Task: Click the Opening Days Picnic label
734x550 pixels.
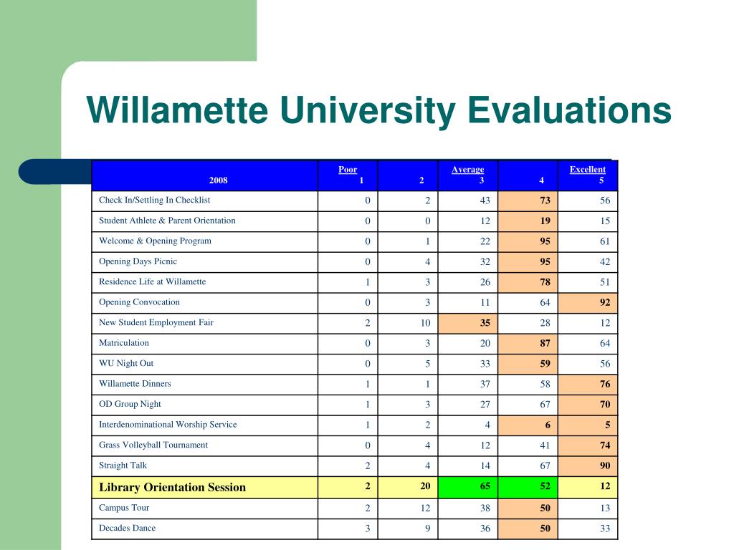Action: point(138,261)
